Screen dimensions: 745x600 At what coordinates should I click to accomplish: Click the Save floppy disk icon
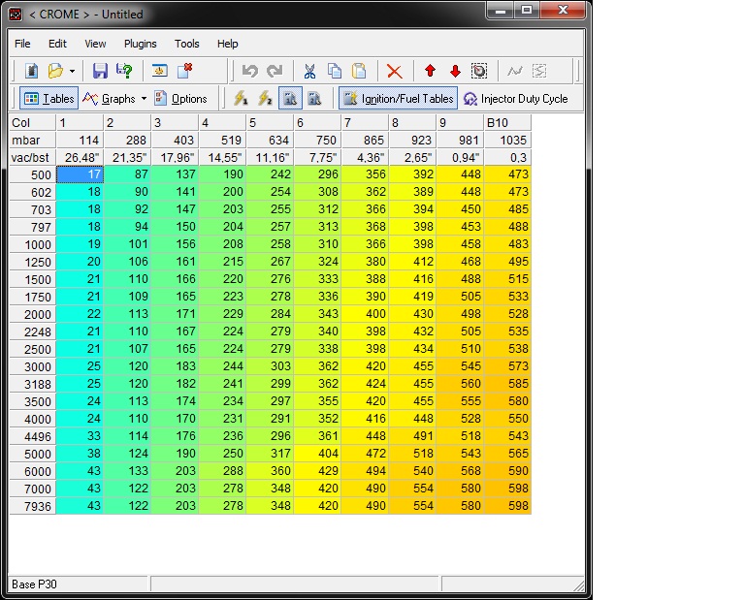pyautogui.click(x=100, y=71)
